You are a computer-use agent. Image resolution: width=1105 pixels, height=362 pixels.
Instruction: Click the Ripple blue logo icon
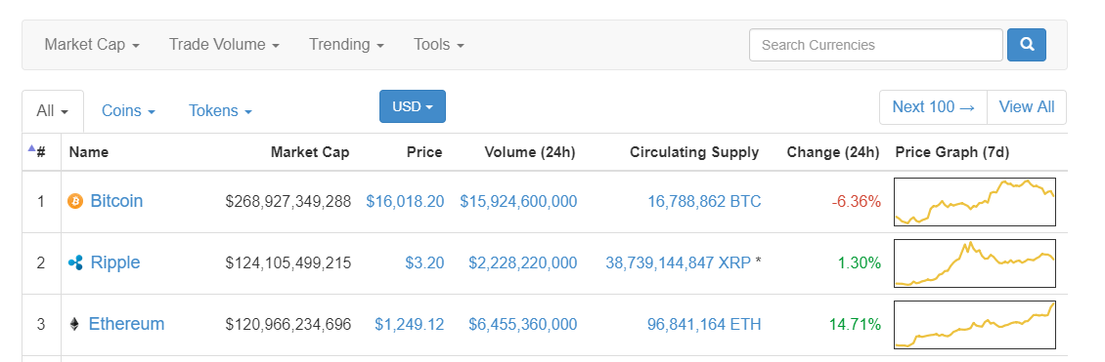tap(75, 262)
